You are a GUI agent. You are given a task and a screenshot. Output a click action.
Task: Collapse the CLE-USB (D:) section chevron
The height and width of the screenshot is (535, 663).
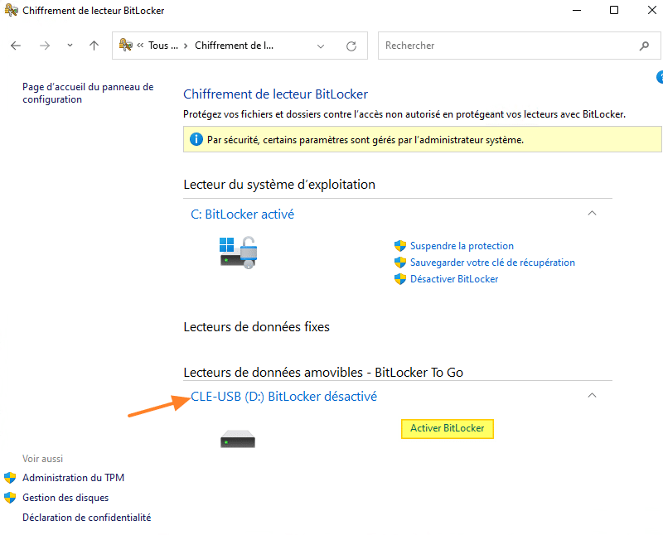point(592,395)
